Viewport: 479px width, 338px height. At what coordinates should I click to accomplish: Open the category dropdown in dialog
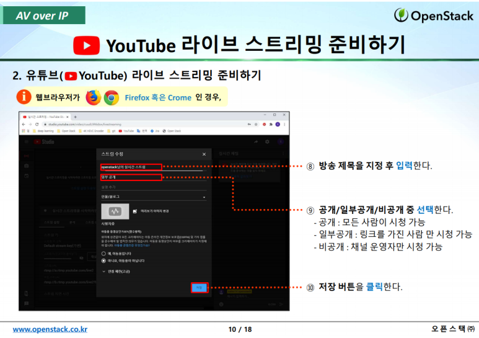pos(154,197)
